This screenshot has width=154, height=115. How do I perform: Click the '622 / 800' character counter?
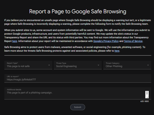click(x=144, y=101)
